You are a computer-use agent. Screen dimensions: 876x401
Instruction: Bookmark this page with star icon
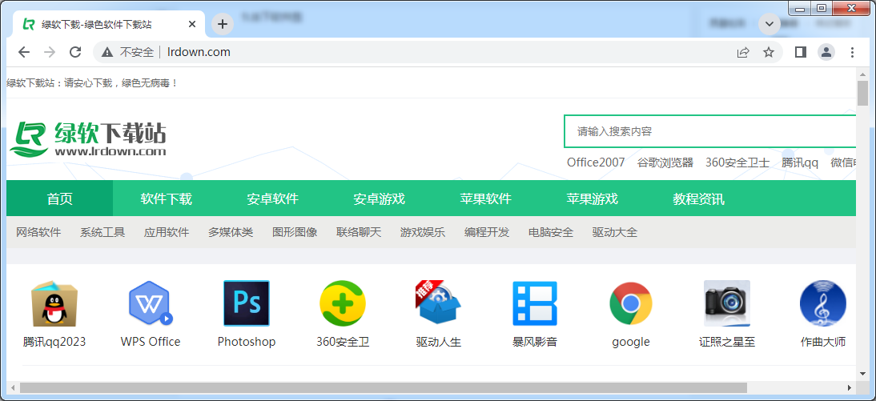tap(769, 52)
